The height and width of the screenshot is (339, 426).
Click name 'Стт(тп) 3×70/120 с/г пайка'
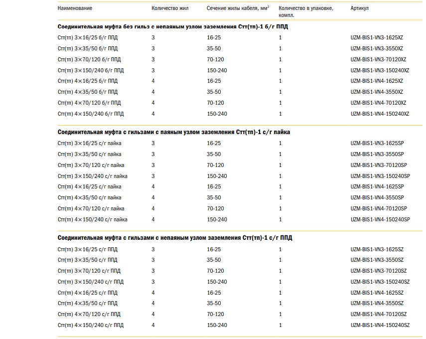point(91,166)
